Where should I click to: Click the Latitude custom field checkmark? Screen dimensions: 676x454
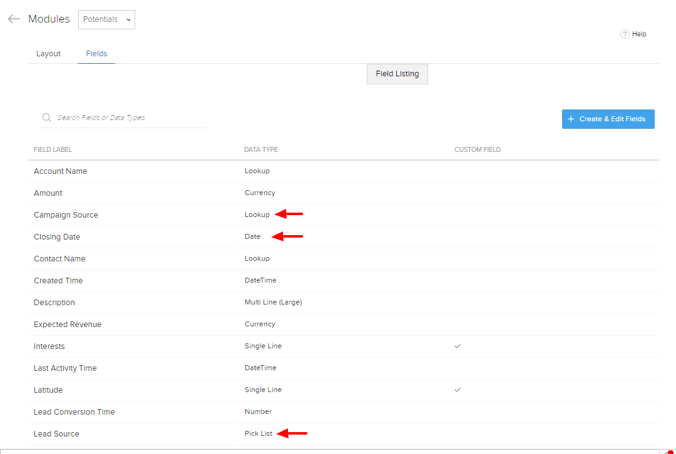coord(458,390)
